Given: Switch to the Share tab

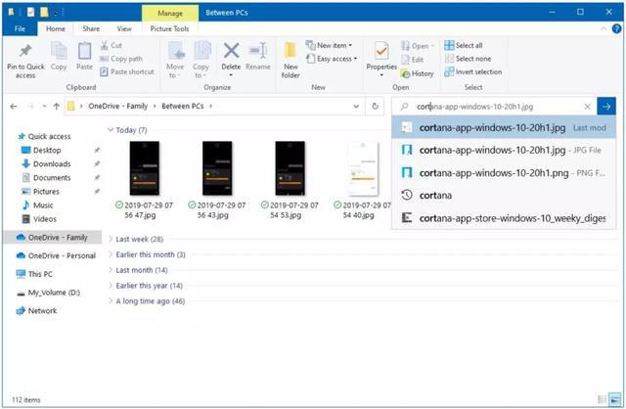Looking at the screenshot, I should tap(91, 28).
